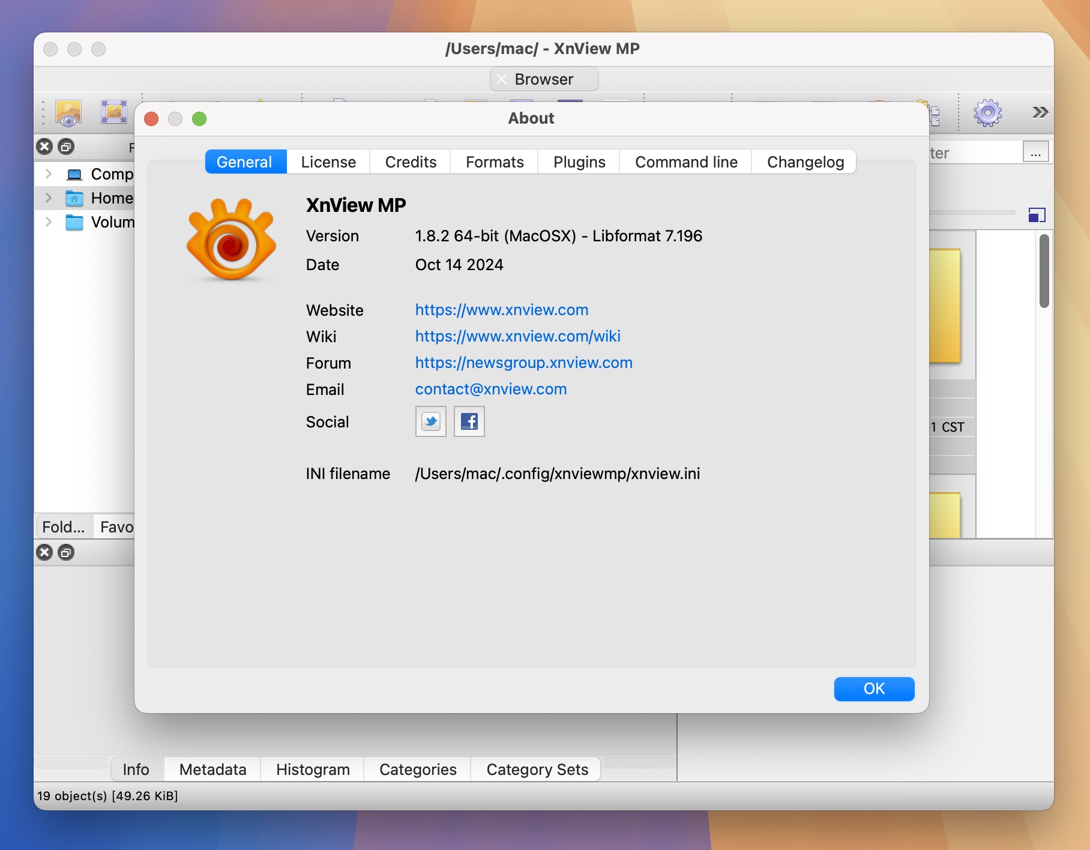This screenshot has width=1090, height=850.
Task: Expand the toolbar overflow double-arrow
Action: click(x=1040, y=112)
